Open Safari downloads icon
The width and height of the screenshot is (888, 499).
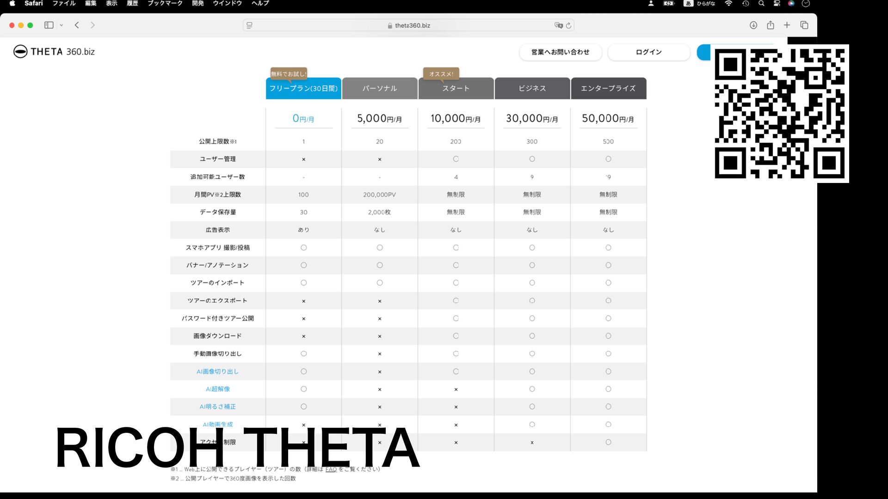coord(753,25)
